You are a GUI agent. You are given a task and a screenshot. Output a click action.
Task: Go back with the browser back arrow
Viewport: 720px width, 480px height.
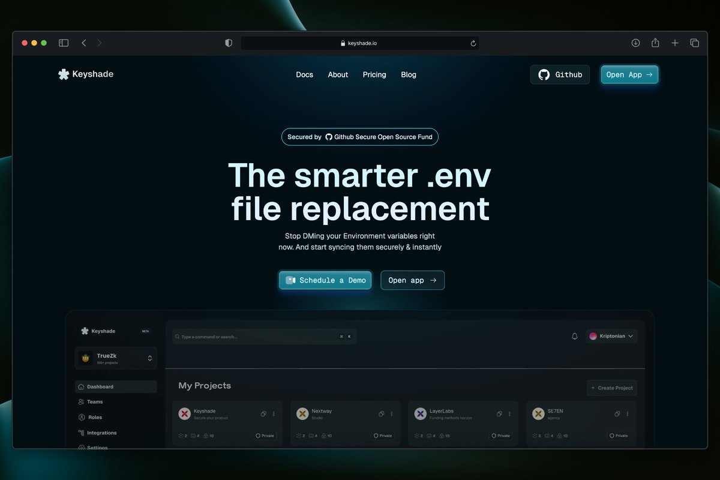(x=84, y=43)
